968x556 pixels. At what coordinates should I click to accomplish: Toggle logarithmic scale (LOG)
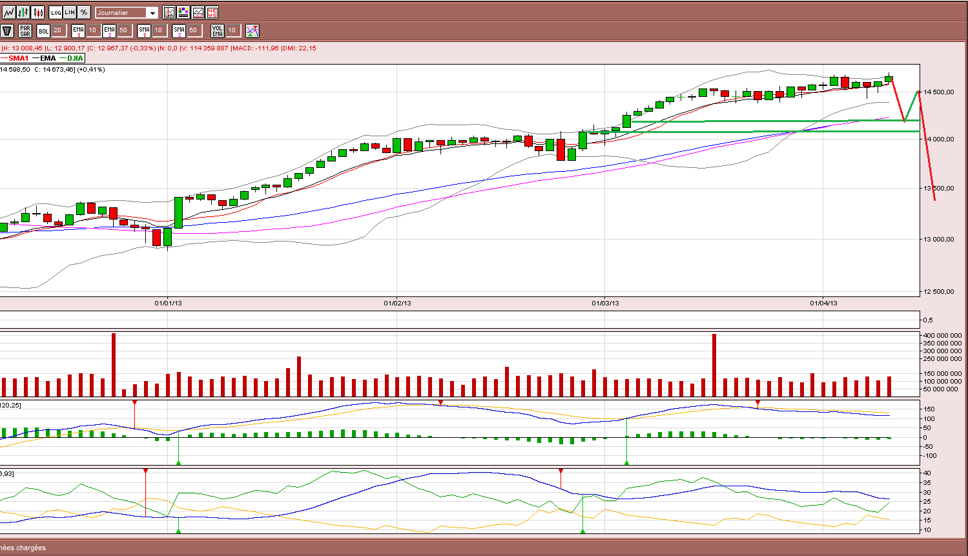56,12
